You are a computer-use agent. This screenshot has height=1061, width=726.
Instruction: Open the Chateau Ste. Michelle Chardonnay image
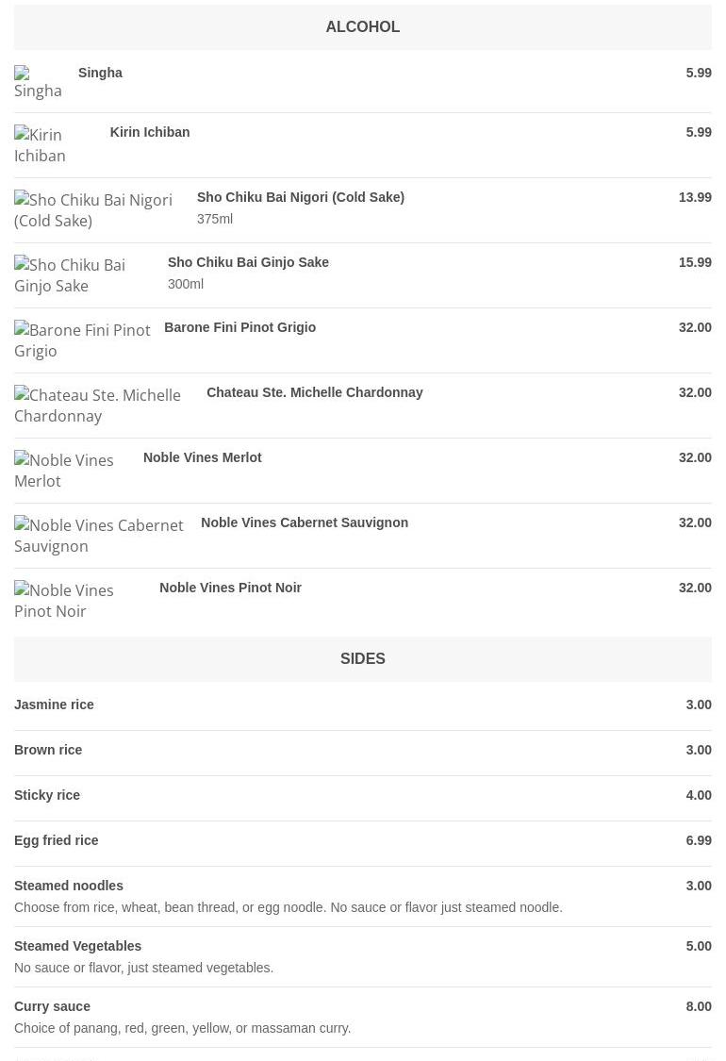click(97, 405)
